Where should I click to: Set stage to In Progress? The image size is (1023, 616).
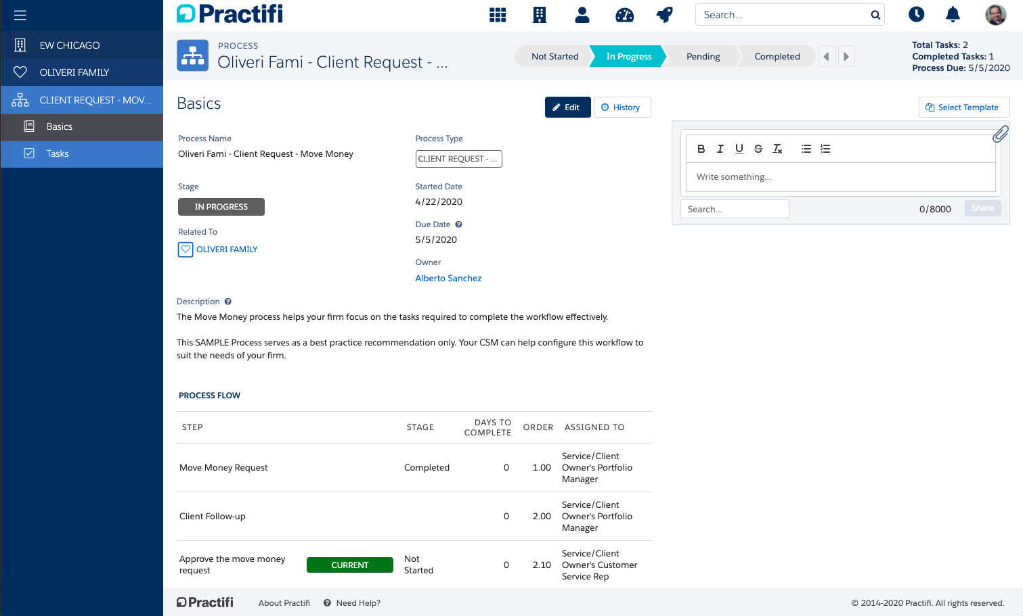(629, 56)
